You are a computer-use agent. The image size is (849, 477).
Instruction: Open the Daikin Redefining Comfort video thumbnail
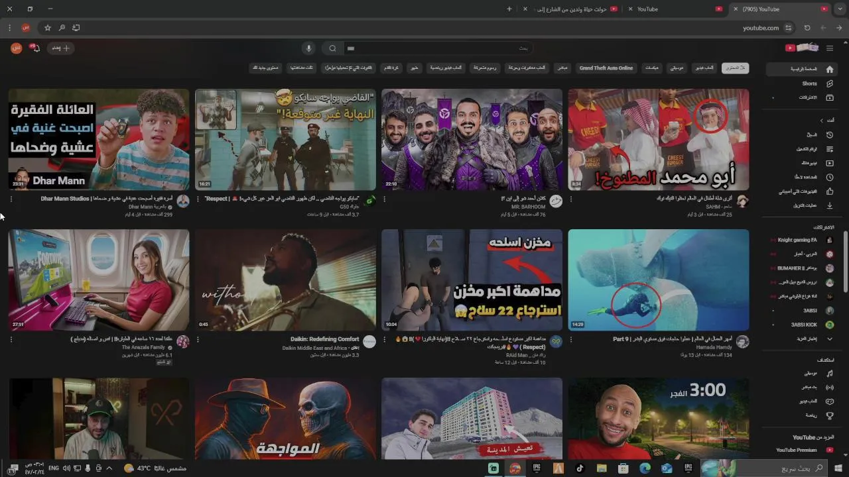click(285, 280)
